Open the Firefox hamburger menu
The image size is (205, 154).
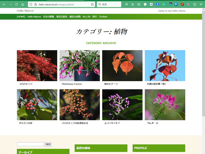click(x=201, y=4)
